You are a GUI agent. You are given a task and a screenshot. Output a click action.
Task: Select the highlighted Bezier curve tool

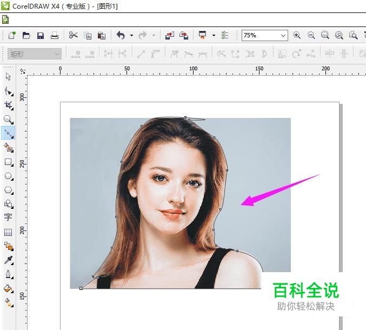tap(8, 133)
